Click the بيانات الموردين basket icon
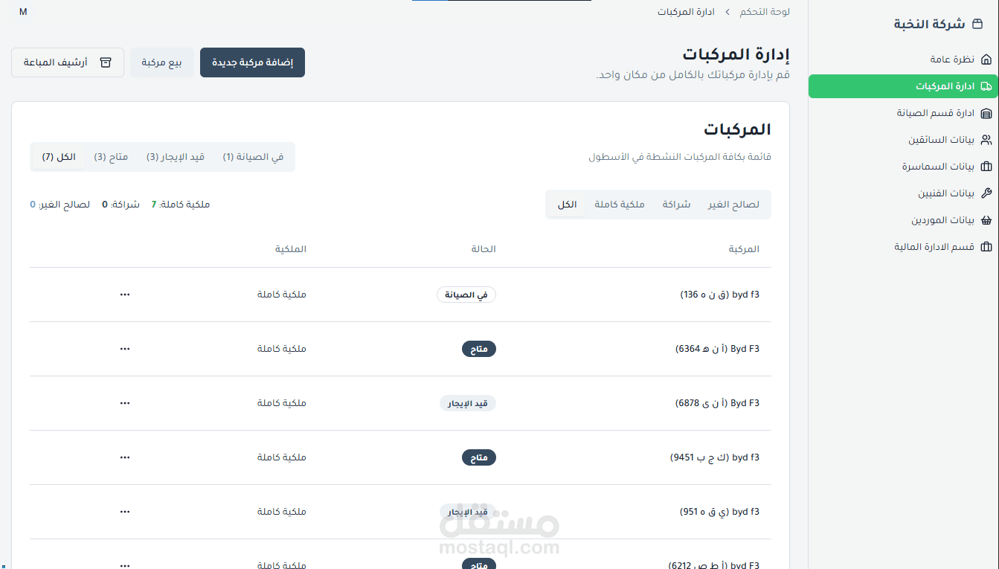Screen dimensions: 999x569 point(986,220)
